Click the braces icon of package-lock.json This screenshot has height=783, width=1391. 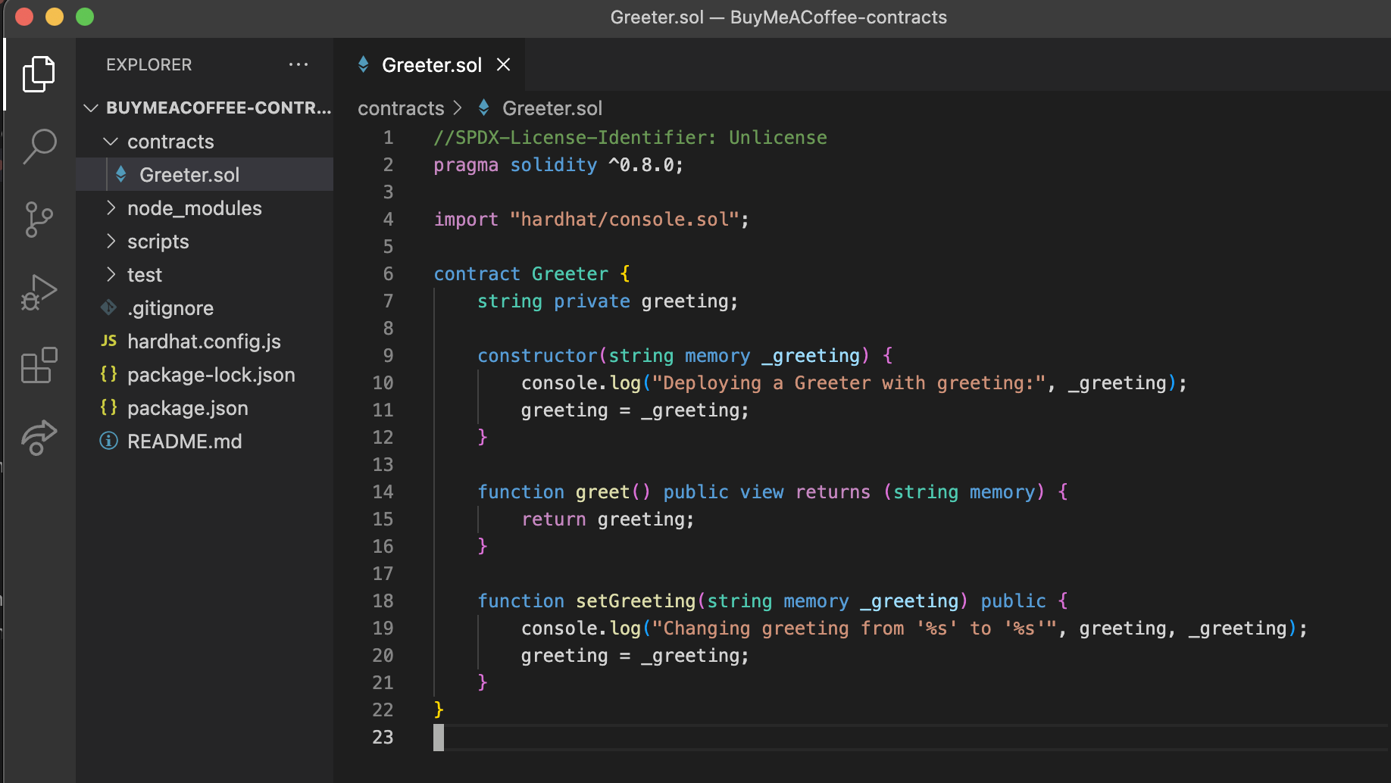coord(109,374)
